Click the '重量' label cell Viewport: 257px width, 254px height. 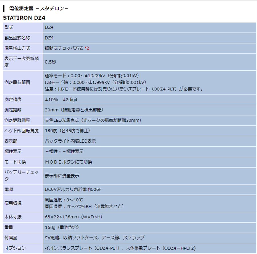(23, 227)
